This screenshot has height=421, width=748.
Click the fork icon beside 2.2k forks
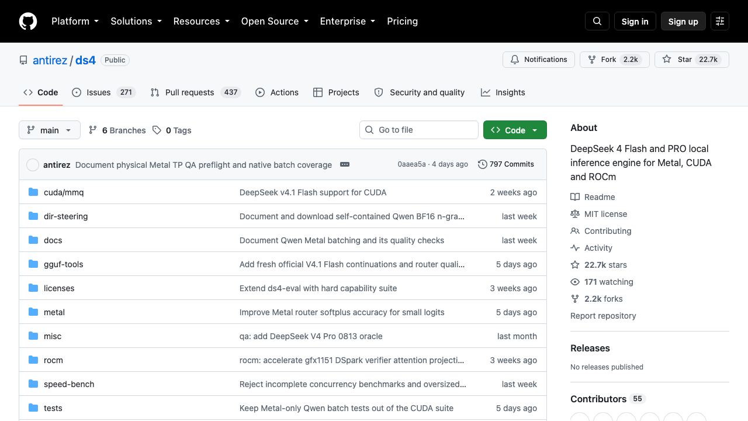point(575,299)
